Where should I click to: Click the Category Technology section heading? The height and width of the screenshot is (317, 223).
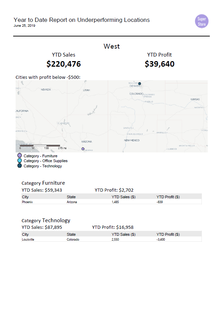(x=46, y=220)
